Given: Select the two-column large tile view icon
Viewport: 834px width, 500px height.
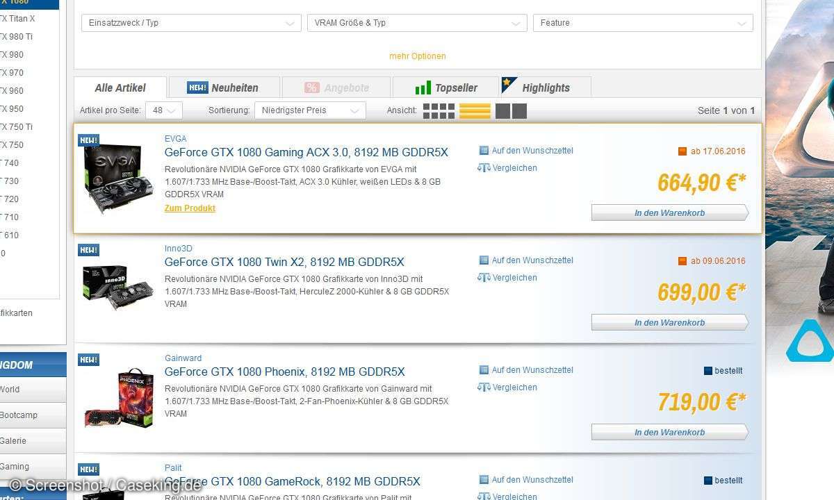Looking at the screenshot, I should (x=512, y=110).
